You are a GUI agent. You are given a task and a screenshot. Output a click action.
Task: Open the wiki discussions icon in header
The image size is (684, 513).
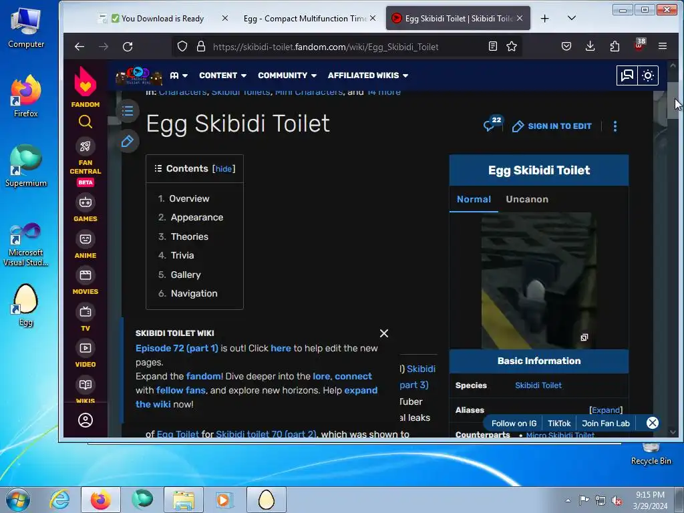(627, 75)
